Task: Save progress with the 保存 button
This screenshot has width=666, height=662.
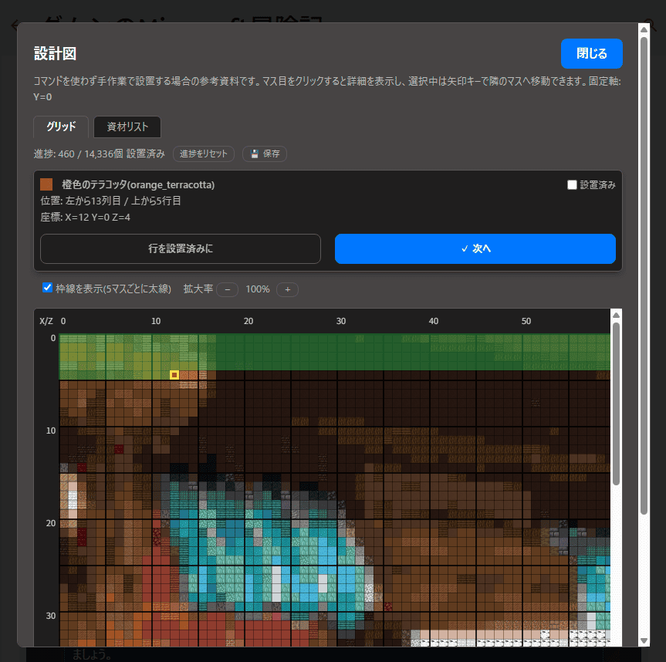Action: [x=265, y=154]
